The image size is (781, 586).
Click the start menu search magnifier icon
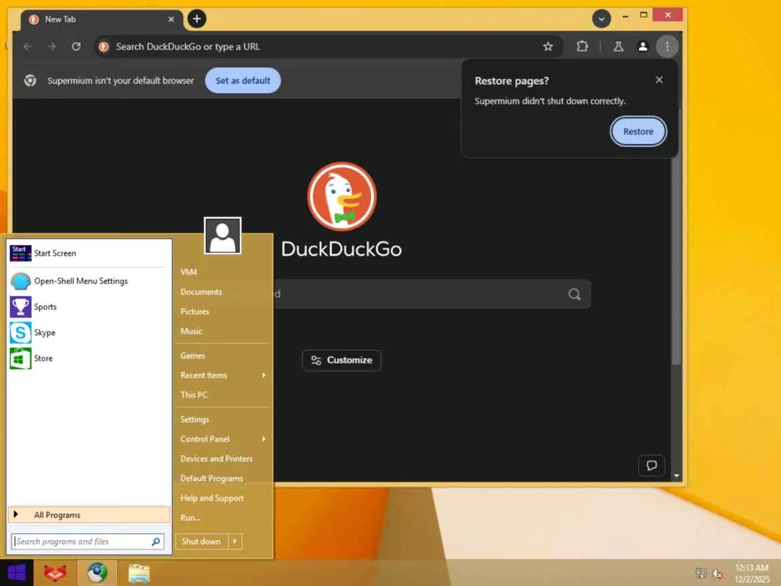pos(156,541)
